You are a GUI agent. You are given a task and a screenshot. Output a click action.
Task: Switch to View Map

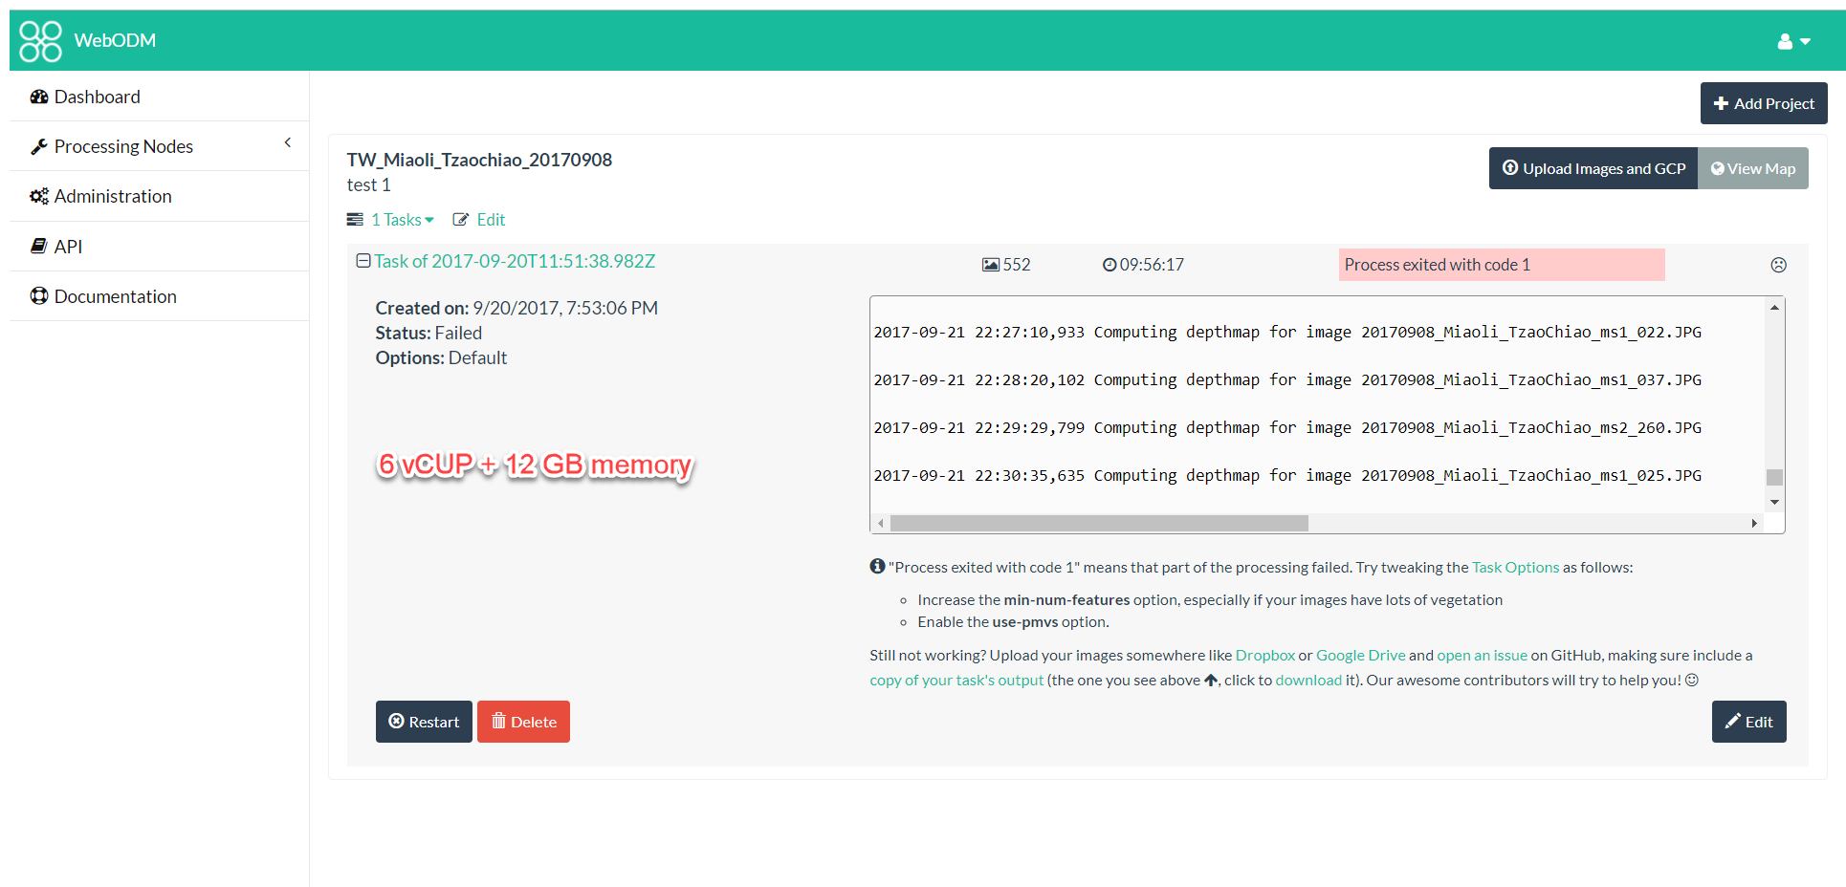[1753, 167]
